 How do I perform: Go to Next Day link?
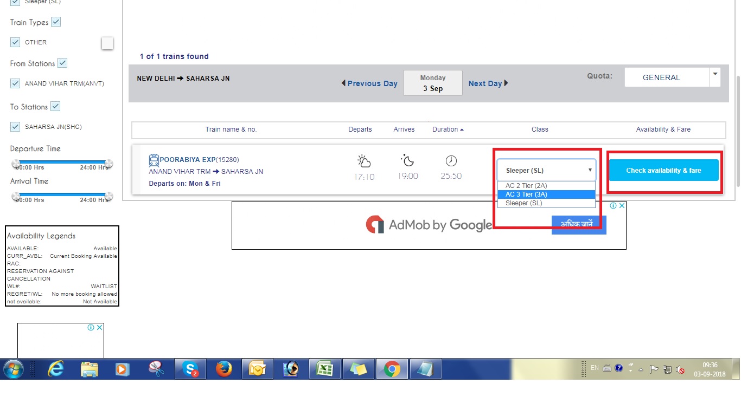coord(488,83)
